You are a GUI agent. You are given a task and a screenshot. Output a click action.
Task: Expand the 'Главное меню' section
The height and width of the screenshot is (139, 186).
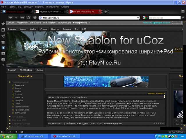(20, 82)
